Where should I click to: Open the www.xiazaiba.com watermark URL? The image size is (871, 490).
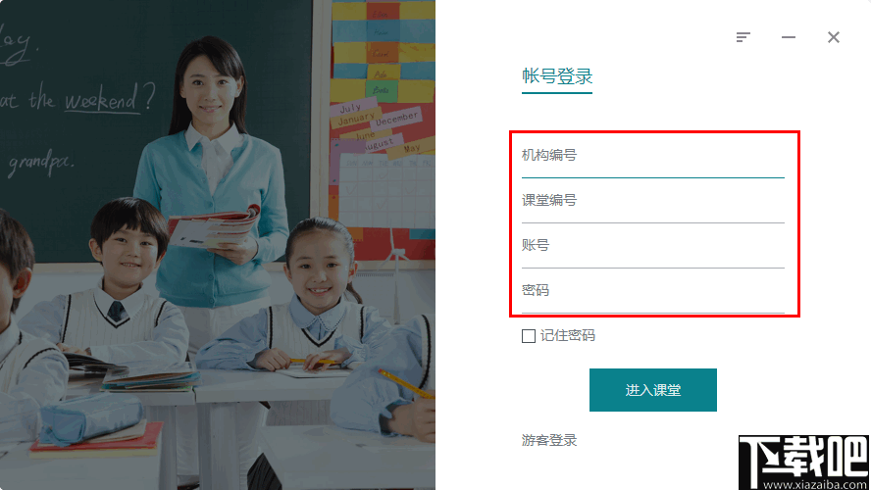coord(814,484)
